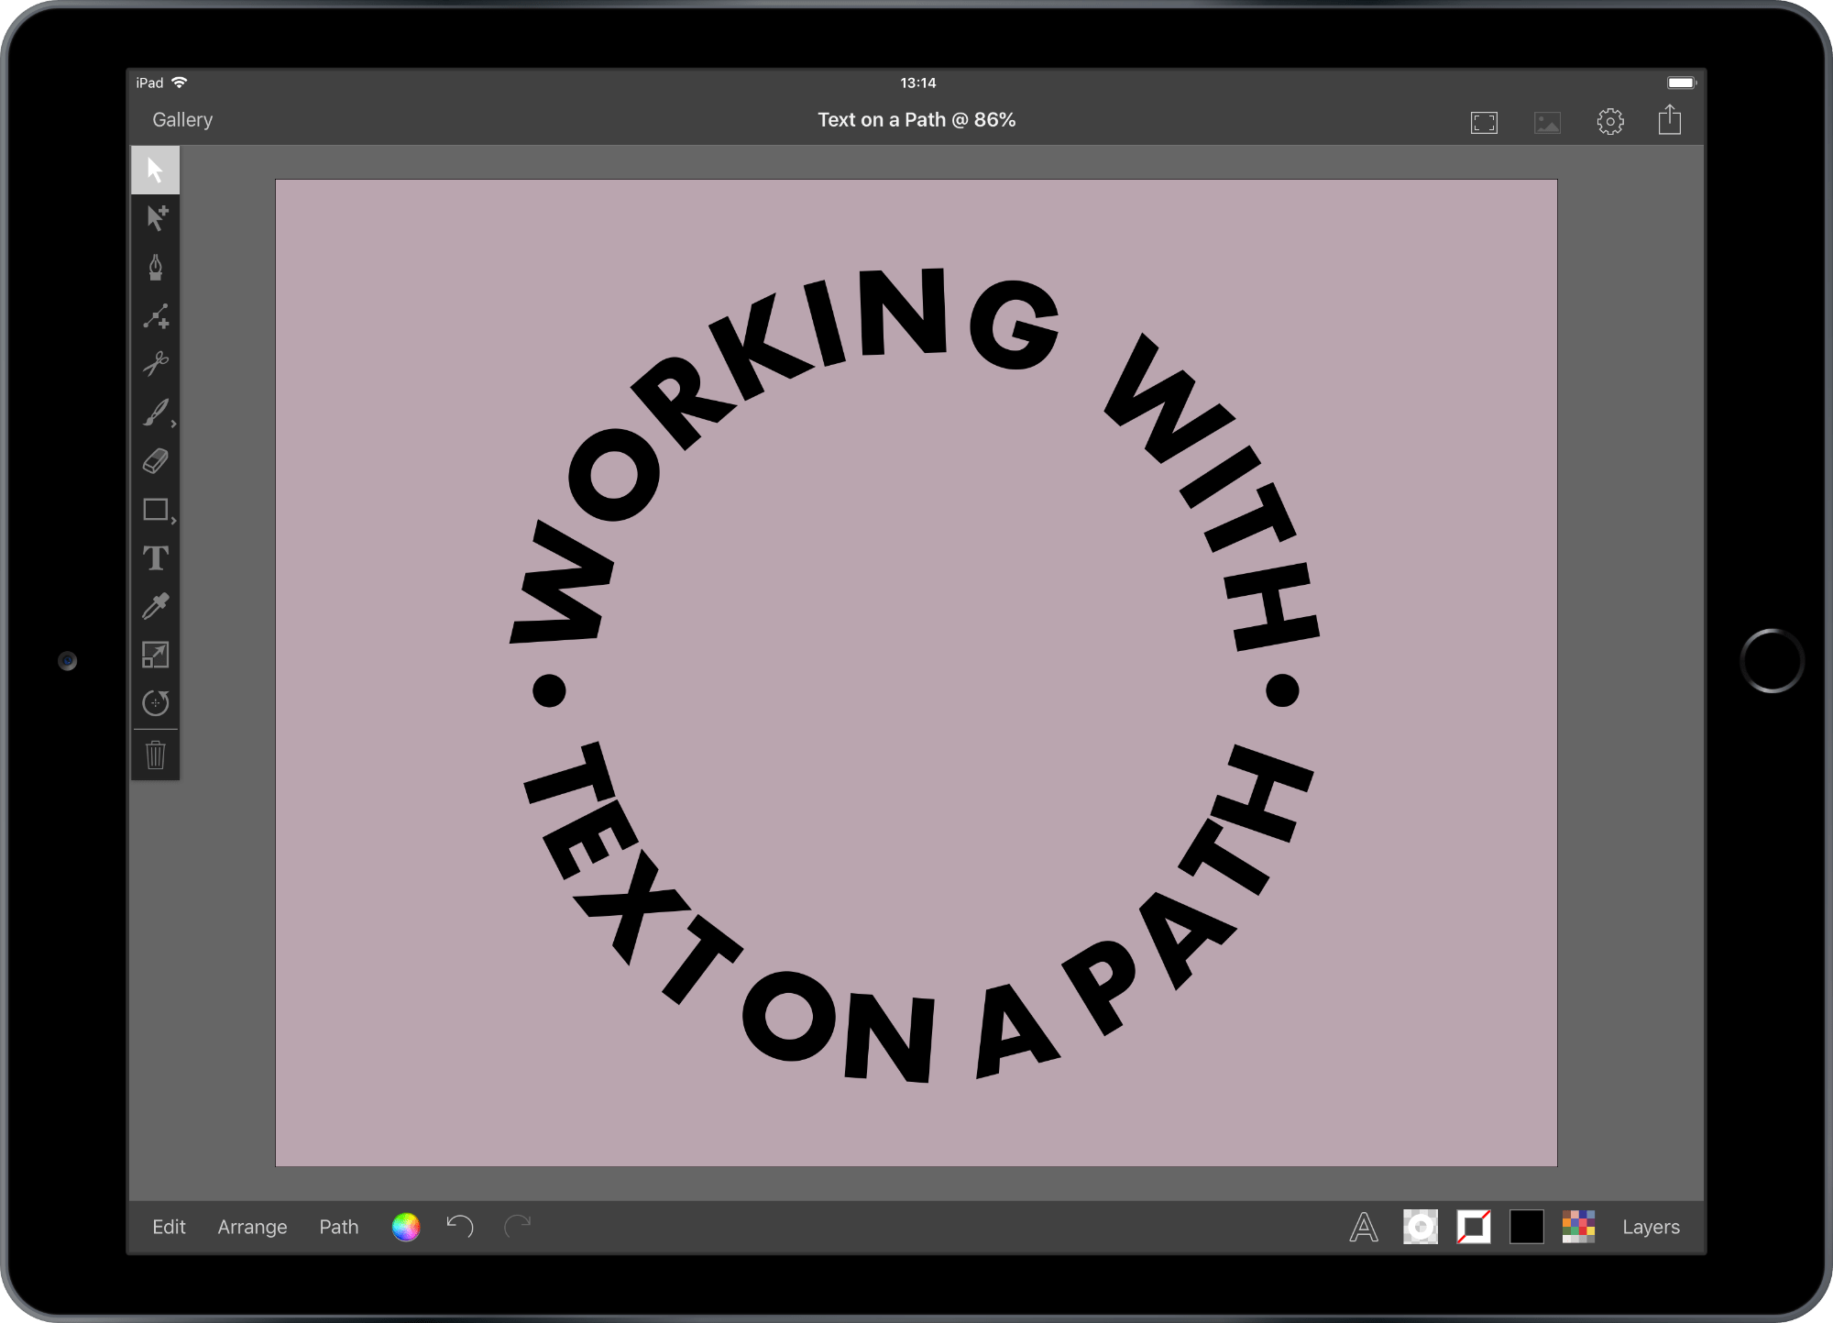
Task: Choose the Scale tool
Action: pyautogui.click(x=156, y=655)
